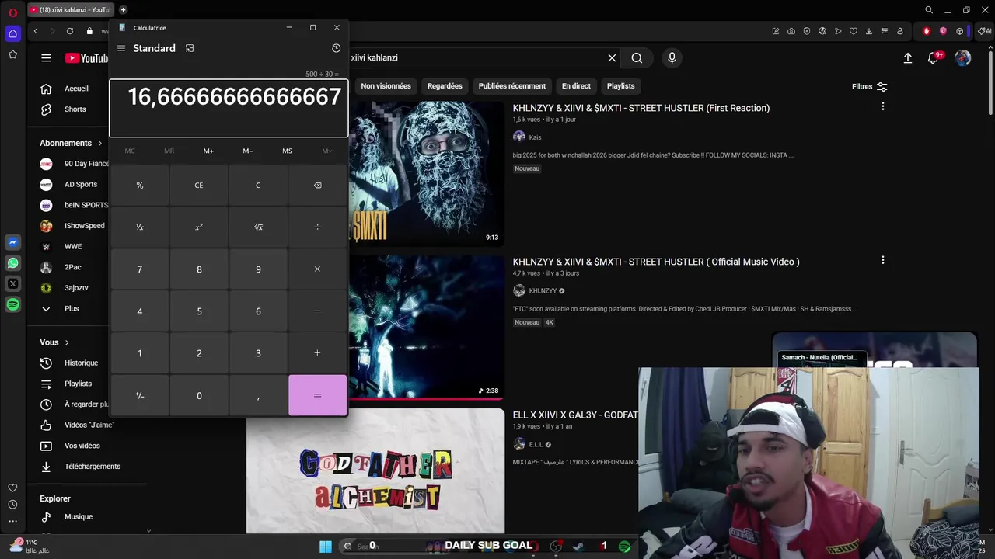
Task: Click the plus/minus sign toggle key
Action: [140, 395]
